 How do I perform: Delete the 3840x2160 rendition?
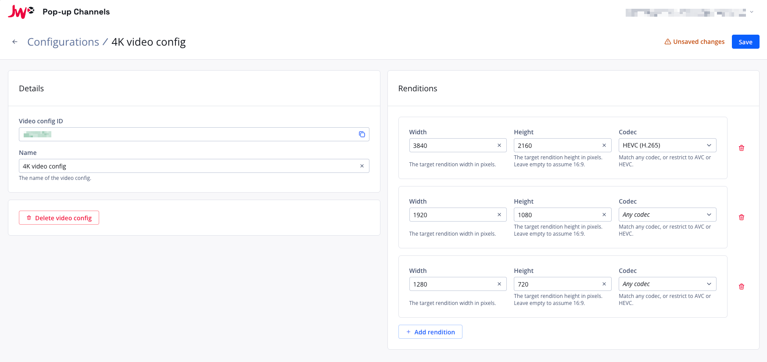click(742, 148)
